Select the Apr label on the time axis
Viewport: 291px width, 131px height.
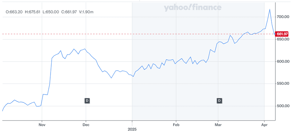[x=264, y=124]
